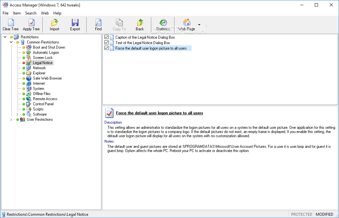Click the Export floppy disk icon
Image resolution: width=339 pixels, height=218 pixels.
[x=75, y=23]
